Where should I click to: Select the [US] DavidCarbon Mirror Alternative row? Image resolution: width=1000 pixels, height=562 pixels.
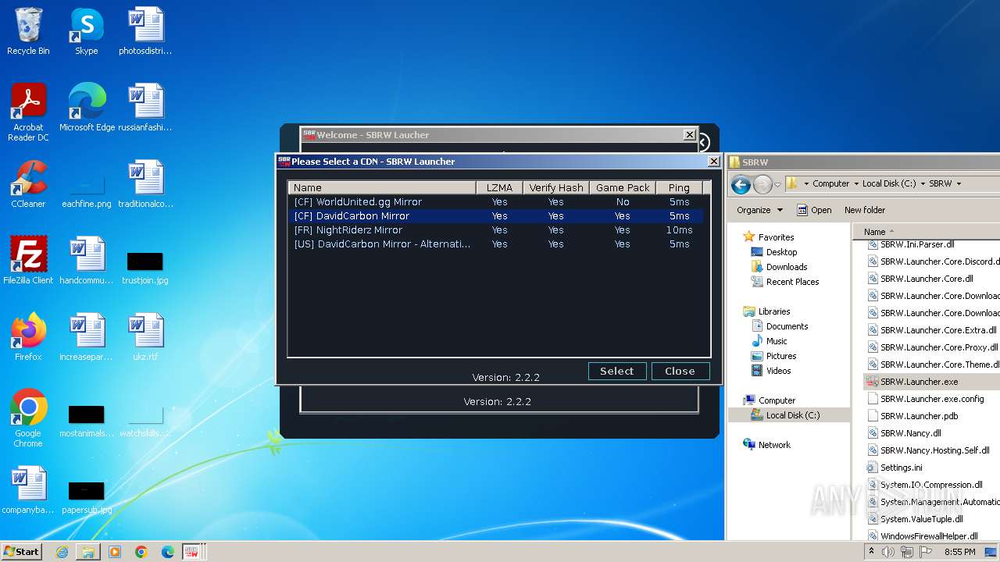[496, 244]
